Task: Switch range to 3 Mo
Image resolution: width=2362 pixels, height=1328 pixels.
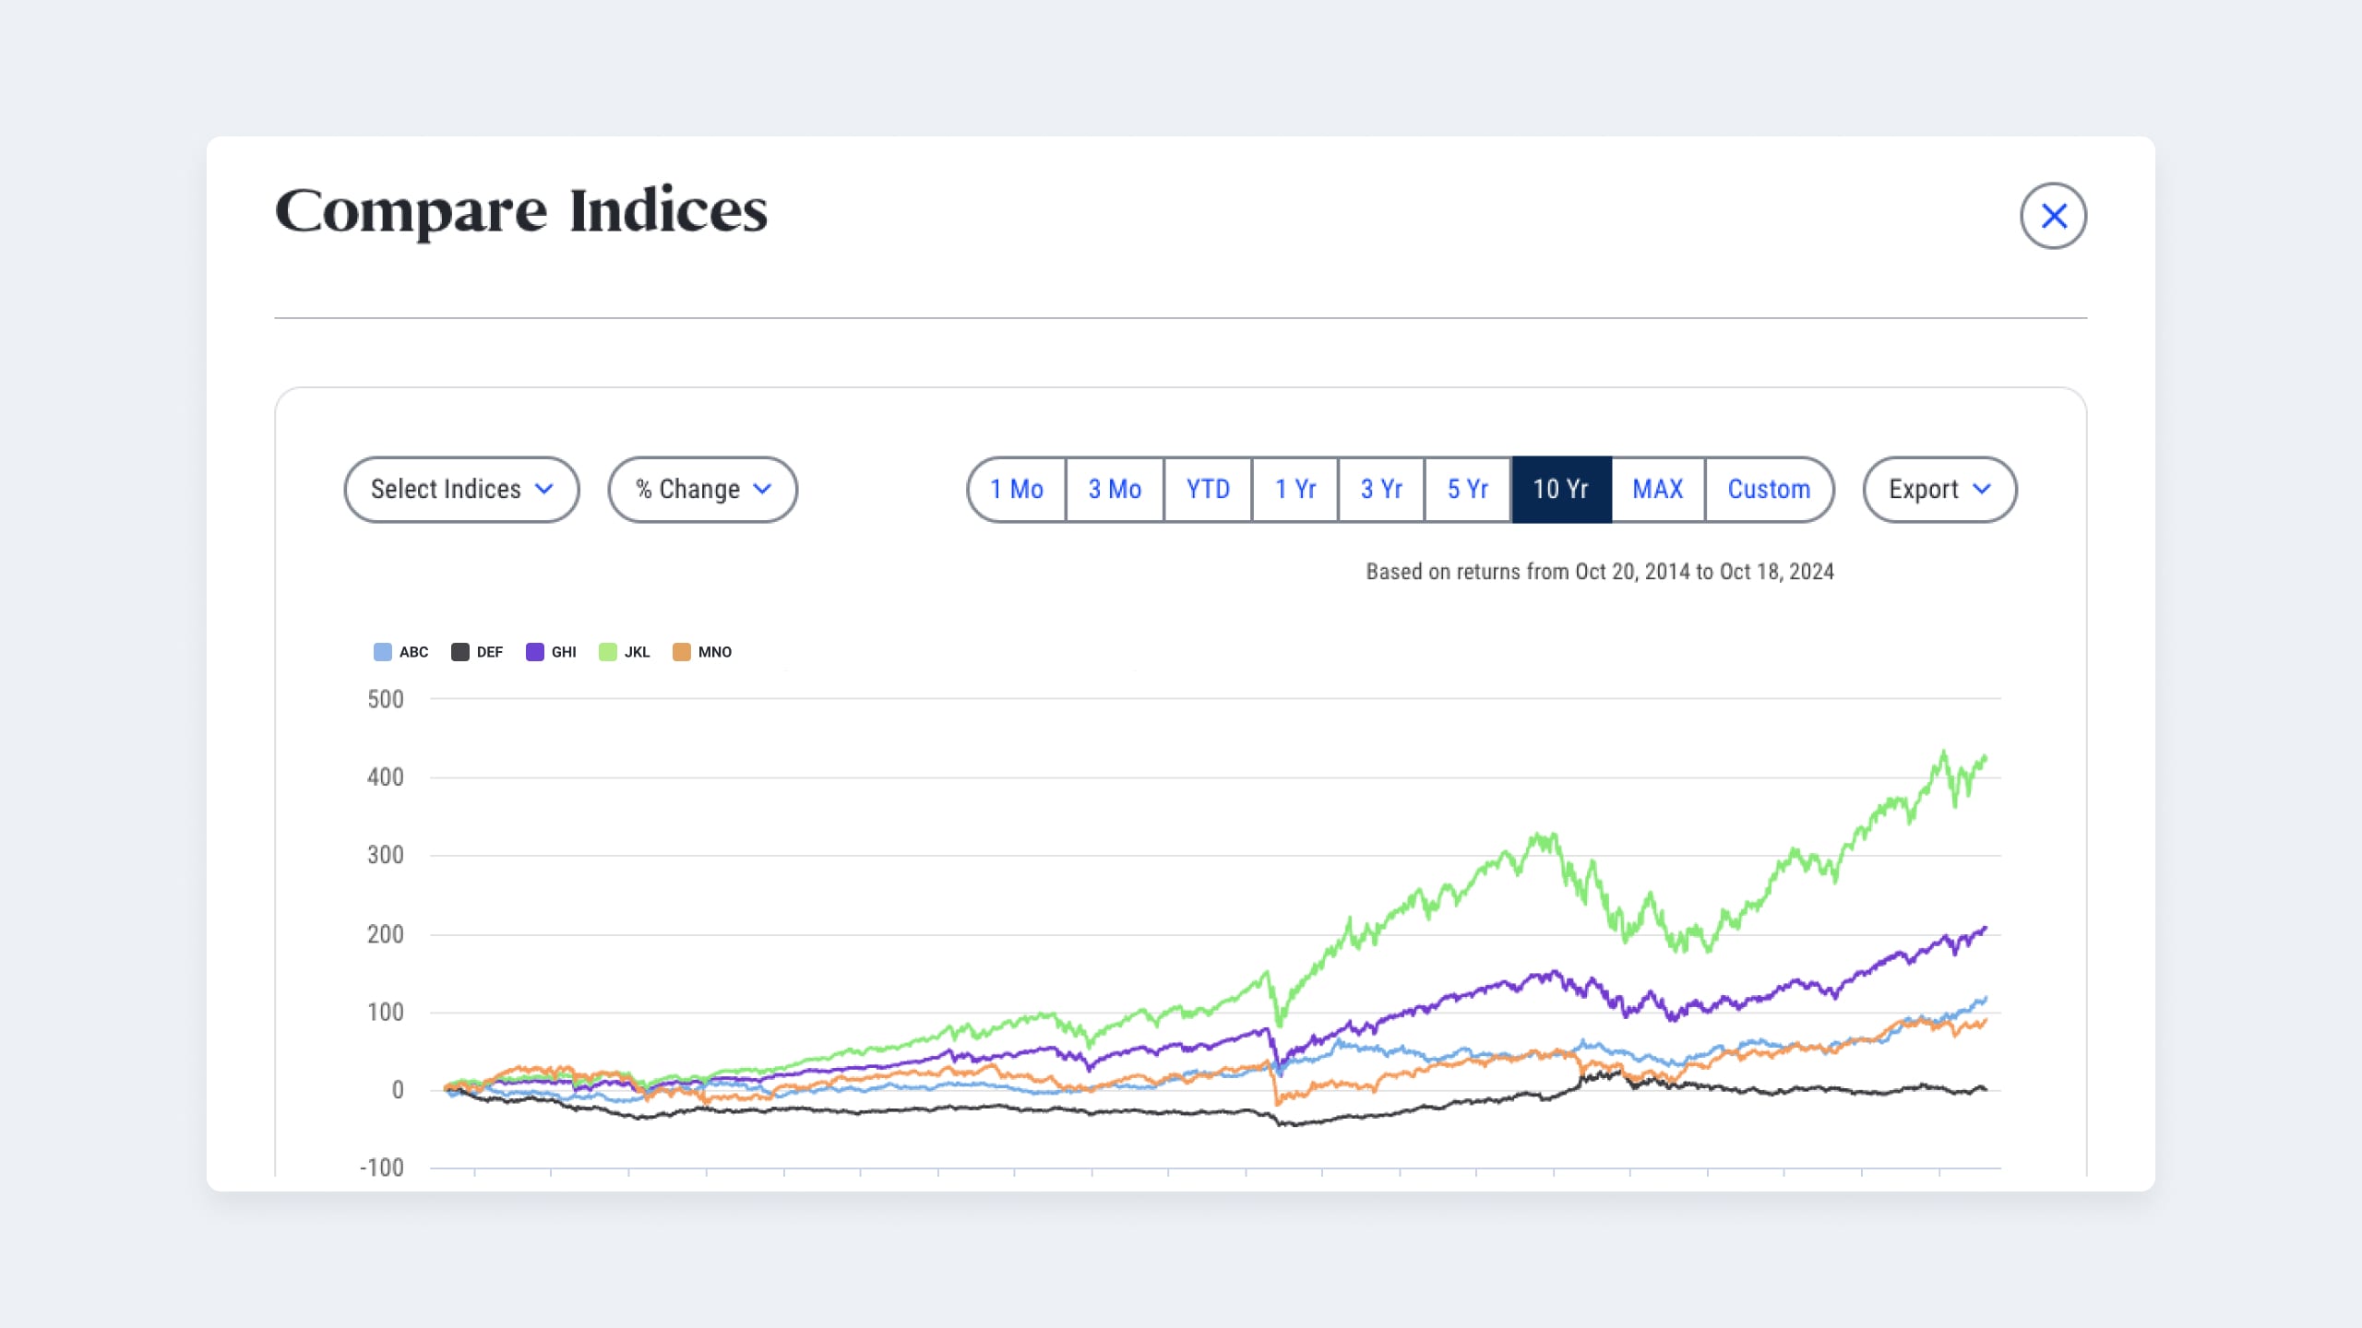Action: tap(1115, 489)
